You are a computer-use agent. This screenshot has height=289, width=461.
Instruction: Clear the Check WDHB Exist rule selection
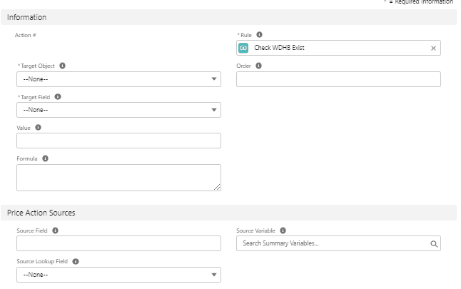[432, 49]
